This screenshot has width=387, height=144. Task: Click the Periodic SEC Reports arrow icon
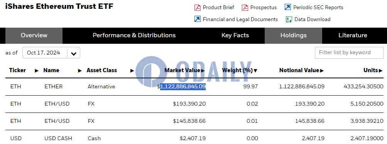point(288,7)
